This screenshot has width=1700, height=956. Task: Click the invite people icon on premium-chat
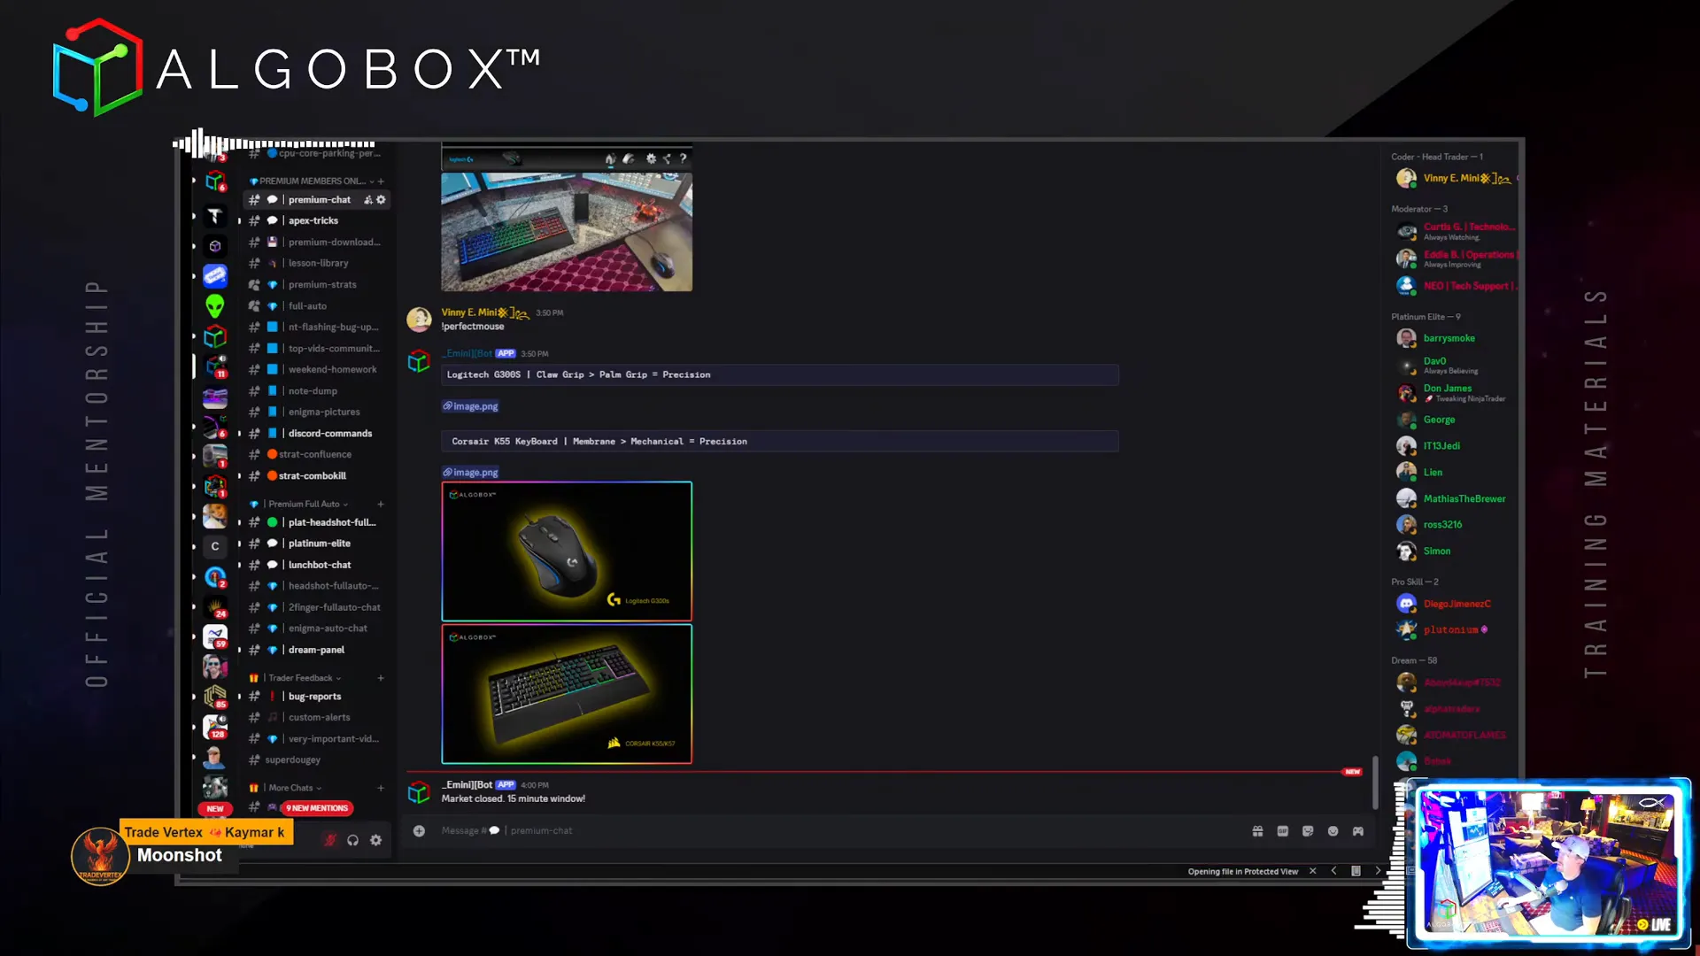point(368,200)
